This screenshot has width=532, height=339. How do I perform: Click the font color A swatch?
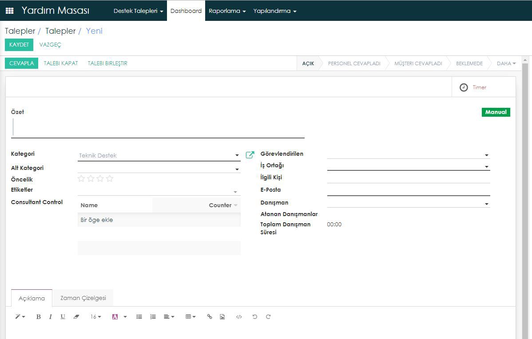pyautogui.click(x=115, y=317)
